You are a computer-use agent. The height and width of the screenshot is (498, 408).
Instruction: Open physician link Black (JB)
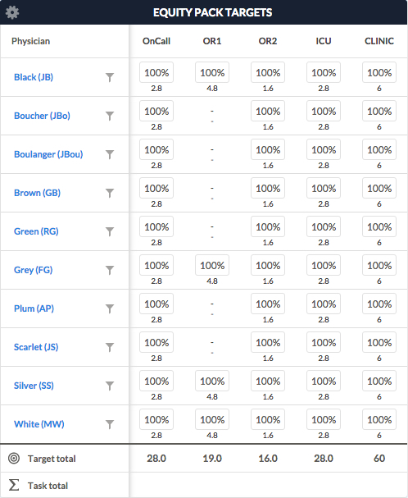point(34,77)
